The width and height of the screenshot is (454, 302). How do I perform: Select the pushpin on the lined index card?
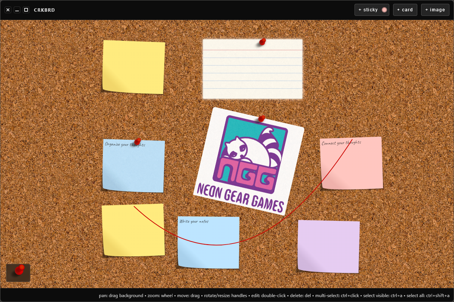click(262, 42)
